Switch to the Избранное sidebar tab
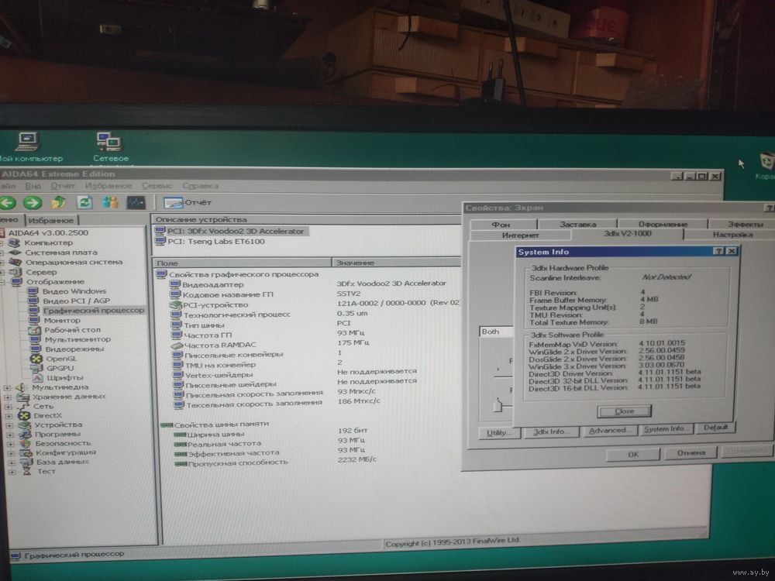 click(51, 220)
